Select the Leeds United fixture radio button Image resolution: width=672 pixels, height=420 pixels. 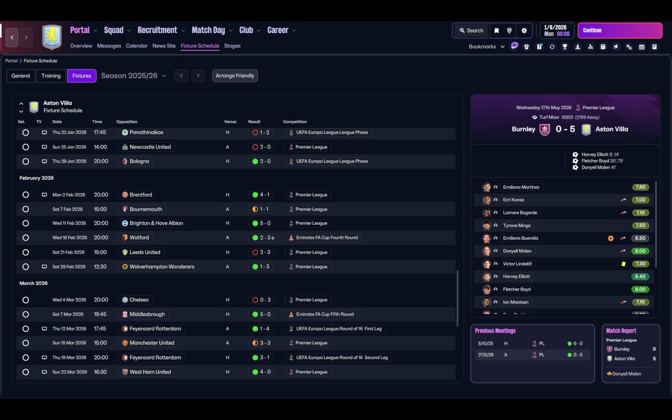click(x=26, y=253)
